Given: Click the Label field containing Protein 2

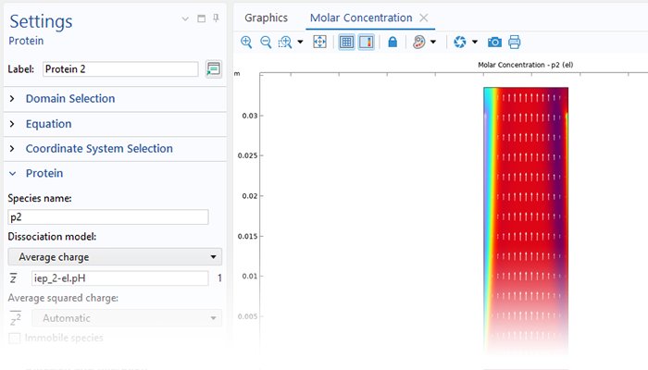Looking at the screenshot, I should [120, 69].
